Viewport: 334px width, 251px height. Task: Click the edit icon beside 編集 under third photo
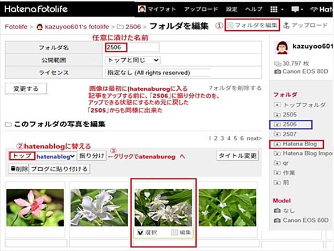pos(174,232)
